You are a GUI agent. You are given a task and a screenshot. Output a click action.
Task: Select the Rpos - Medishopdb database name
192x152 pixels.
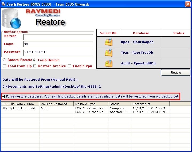point(137,42)
